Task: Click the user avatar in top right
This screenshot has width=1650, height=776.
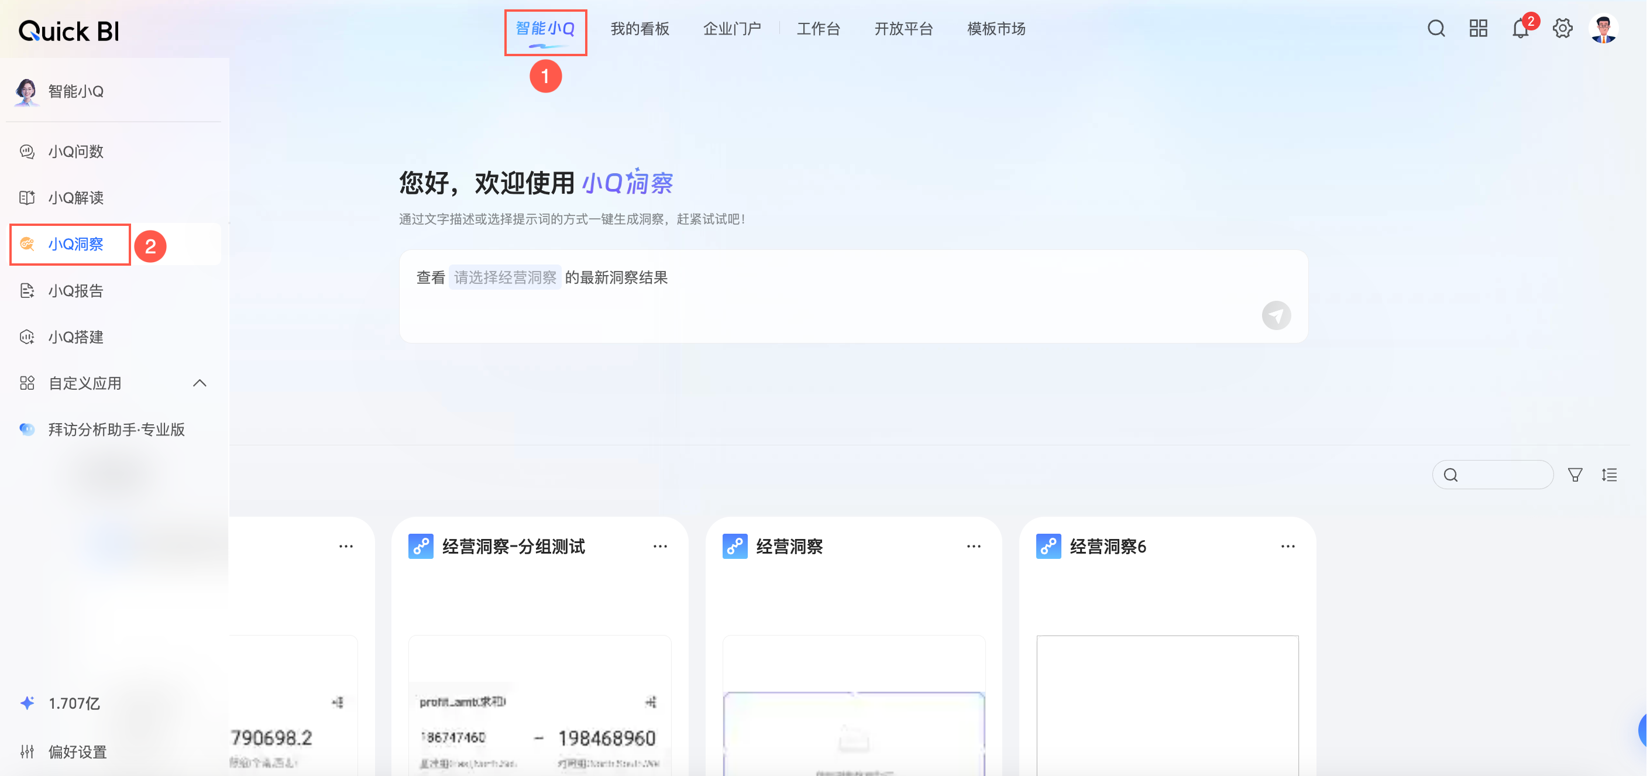Action: tap(1603, 28)
